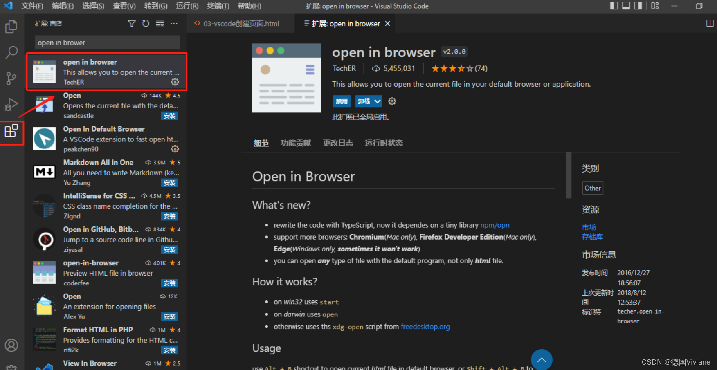Open the Source Control view

click(x=11, y=78)
